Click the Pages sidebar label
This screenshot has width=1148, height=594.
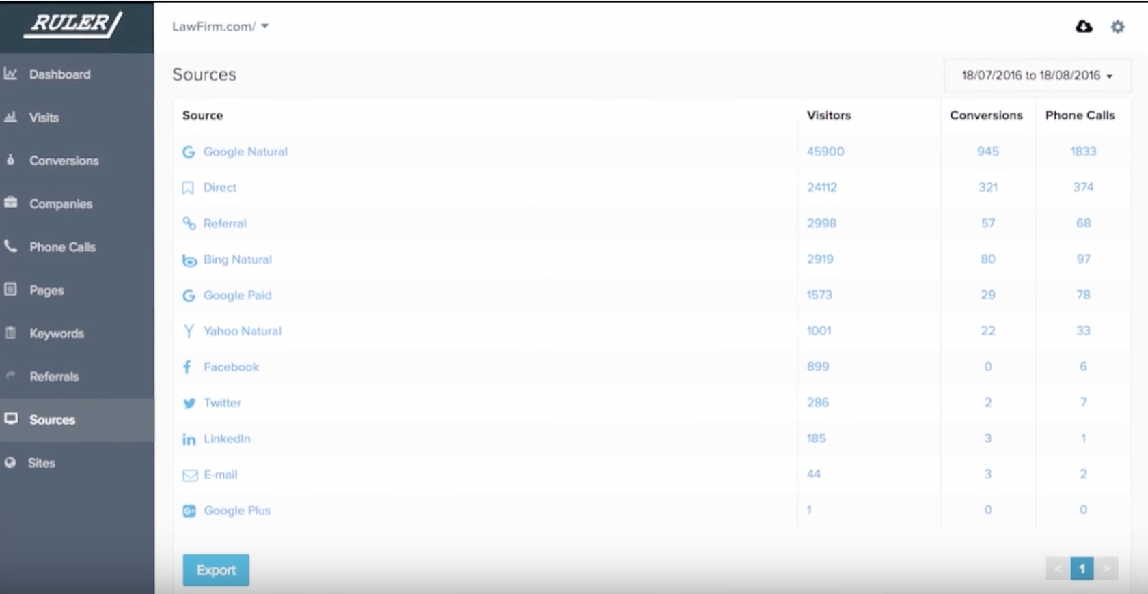click(x=46, y=290)
